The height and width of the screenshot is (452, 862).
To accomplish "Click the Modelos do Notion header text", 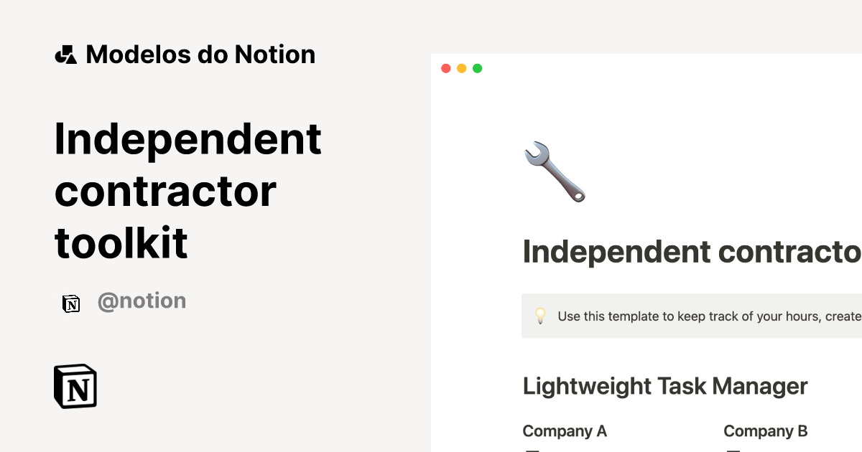I will pos(200,54).
